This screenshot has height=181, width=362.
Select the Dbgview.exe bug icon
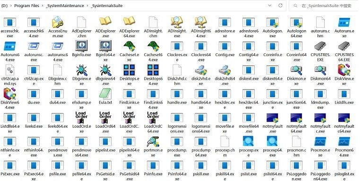(x=81, y=70)
